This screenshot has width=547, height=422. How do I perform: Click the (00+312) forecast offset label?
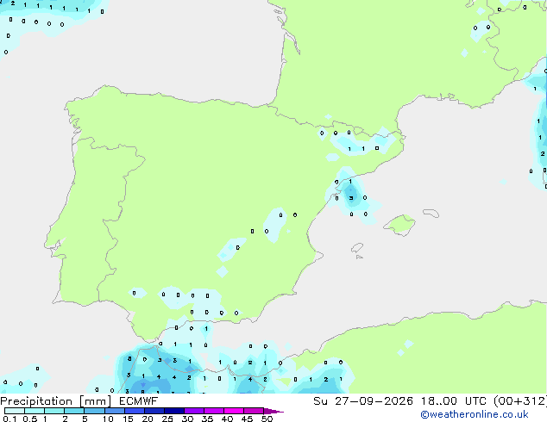tap(520, 401)
